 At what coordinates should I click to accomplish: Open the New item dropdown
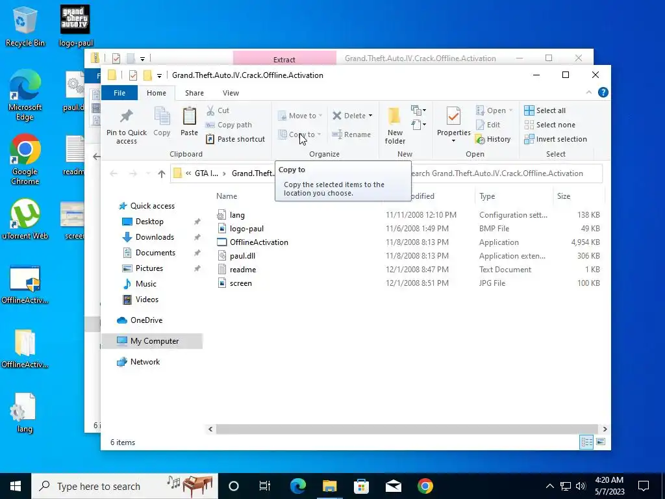pyautogui.click(x=419, y=110)
